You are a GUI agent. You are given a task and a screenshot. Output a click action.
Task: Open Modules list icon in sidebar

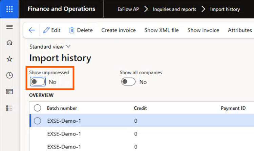9,108
